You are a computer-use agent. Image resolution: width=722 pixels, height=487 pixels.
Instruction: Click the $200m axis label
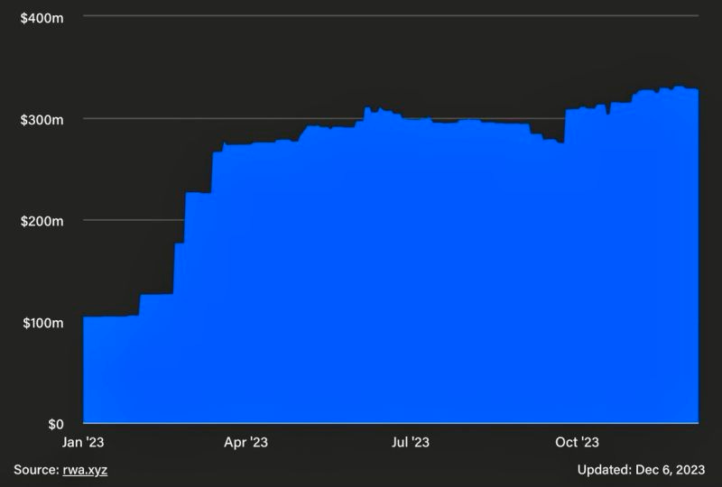[42, 221]
